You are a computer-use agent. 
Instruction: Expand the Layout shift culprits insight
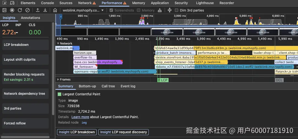[25, 60]
